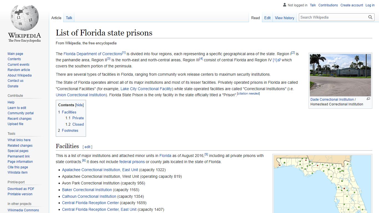Image resolution: width=379 pixels, height=213 pixels.
Task: Open Related changes
Action: click(x=20, y=146)
